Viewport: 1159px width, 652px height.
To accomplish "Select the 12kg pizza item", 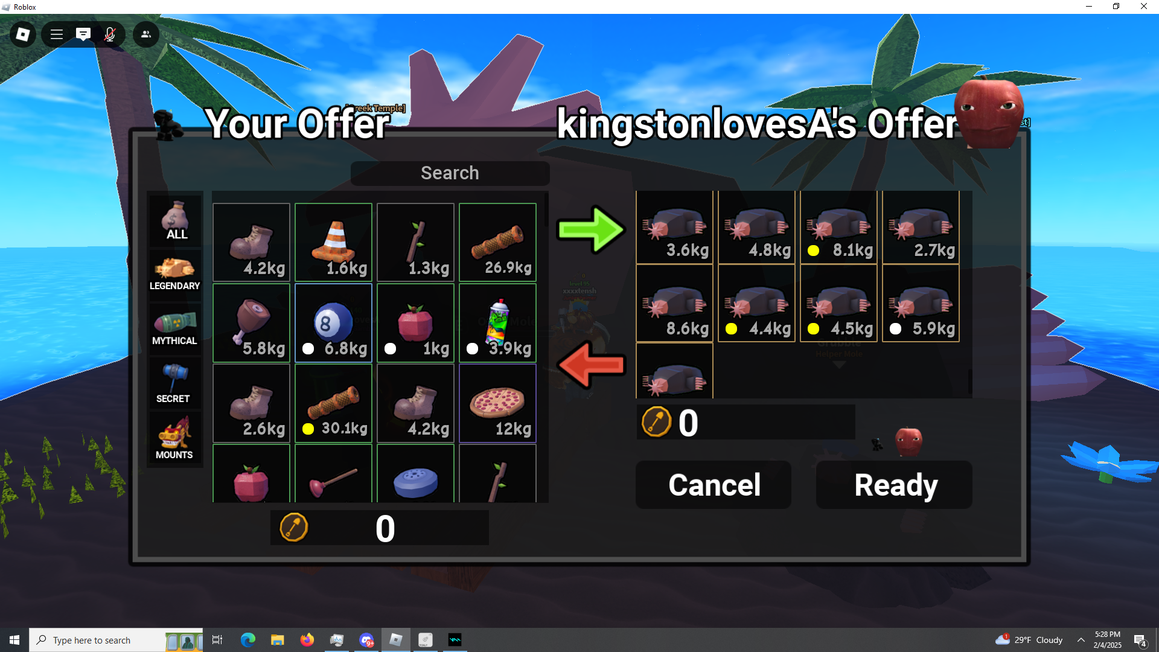I will [497, 403].
